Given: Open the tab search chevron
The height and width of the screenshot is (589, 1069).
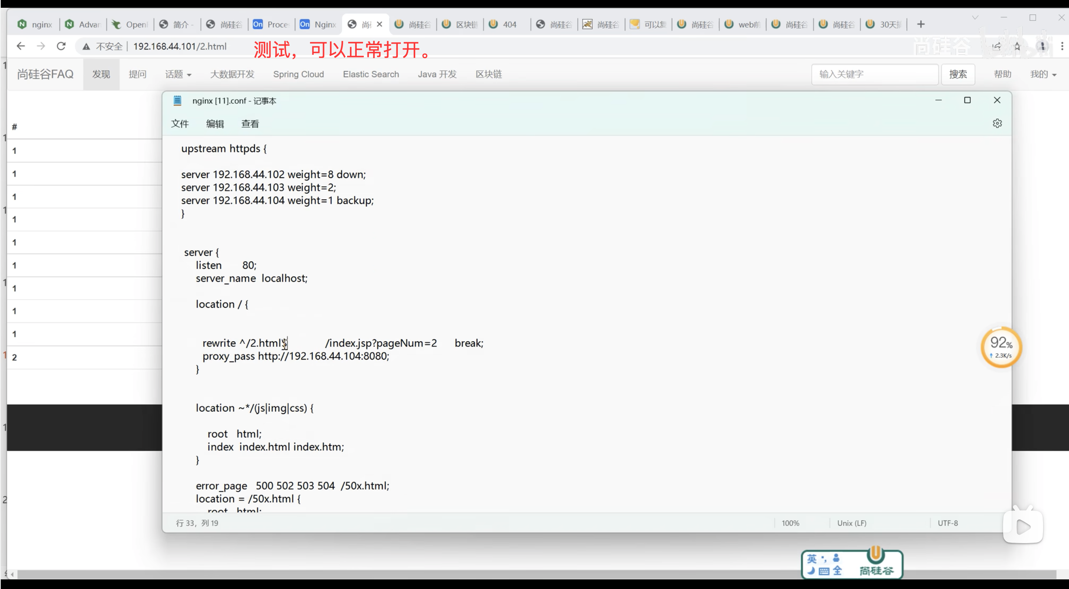Looking at the screenshot, I should [x=975, y=17].
